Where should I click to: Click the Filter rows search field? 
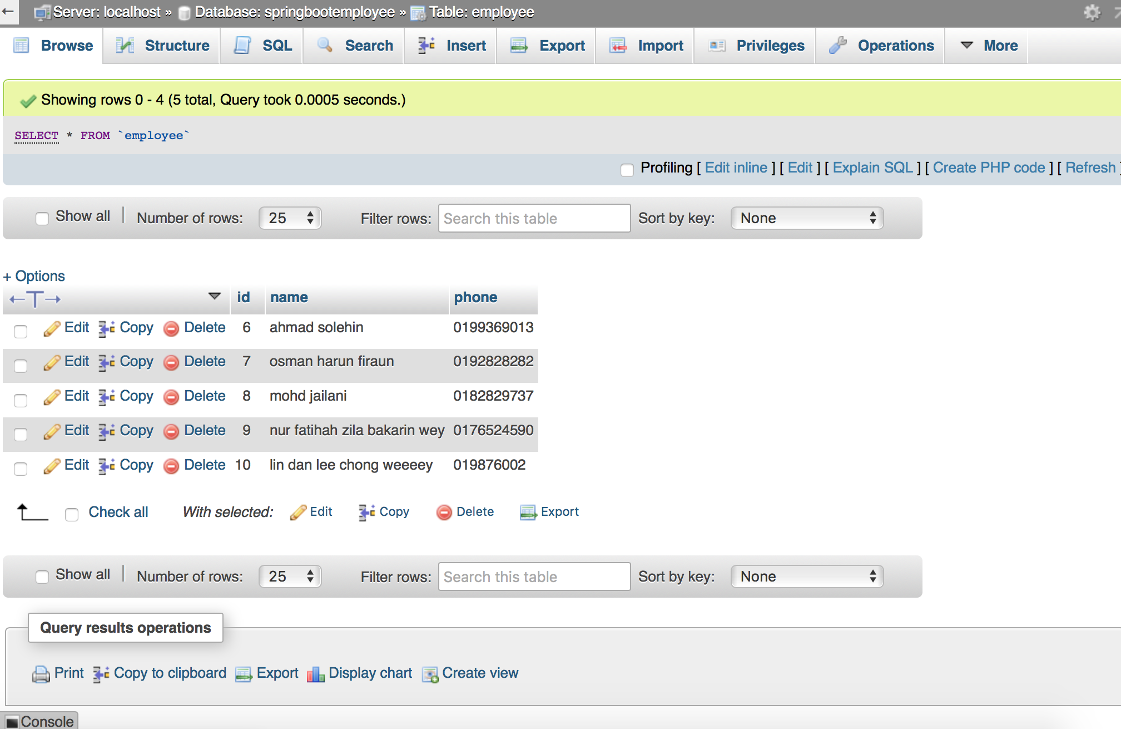pyautogui.click(x=533, y=218)
